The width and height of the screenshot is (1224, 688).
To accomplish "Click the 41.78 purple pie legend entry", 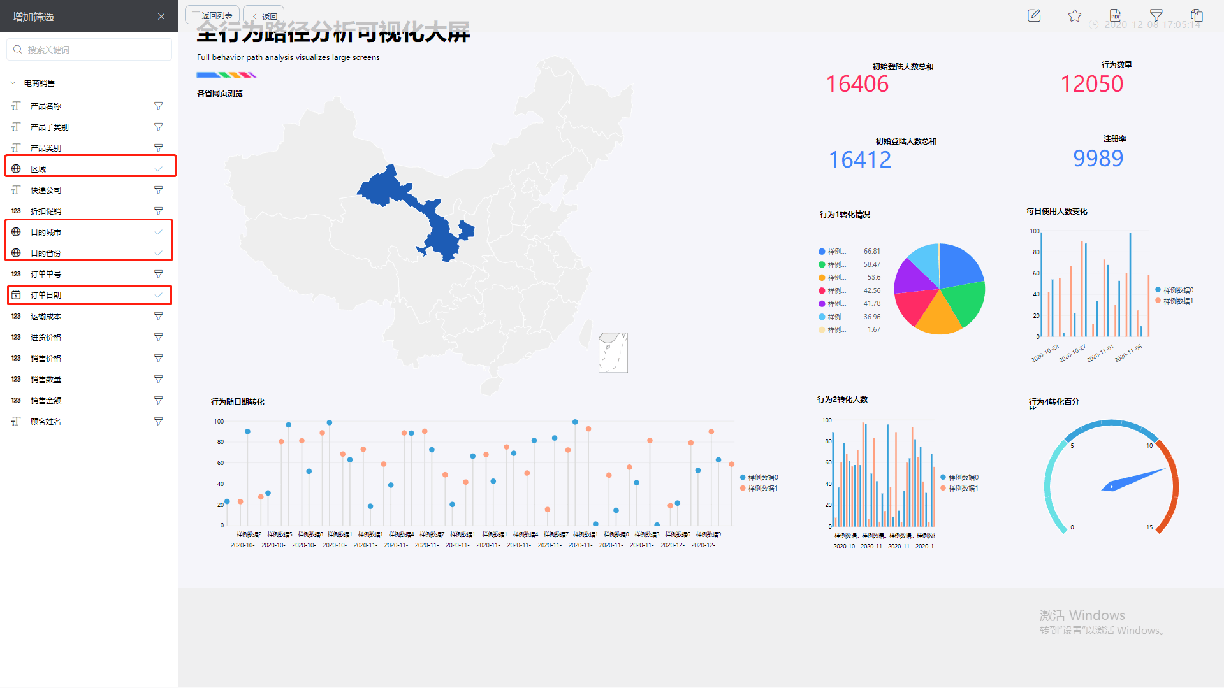I will tap(849, 304).
